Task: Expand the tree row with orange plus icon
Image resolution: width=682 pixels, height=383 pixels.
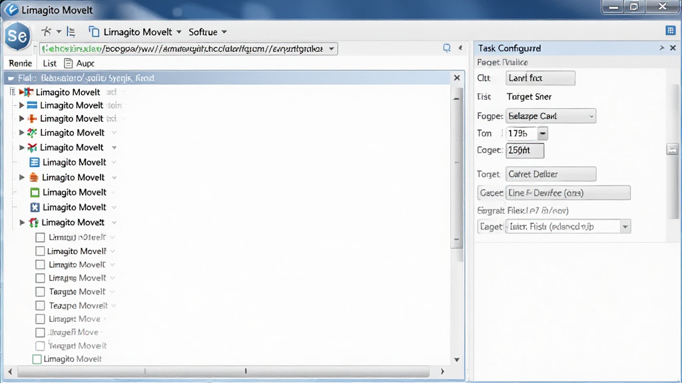Action: pyautogui.click(x=21, y=118)
